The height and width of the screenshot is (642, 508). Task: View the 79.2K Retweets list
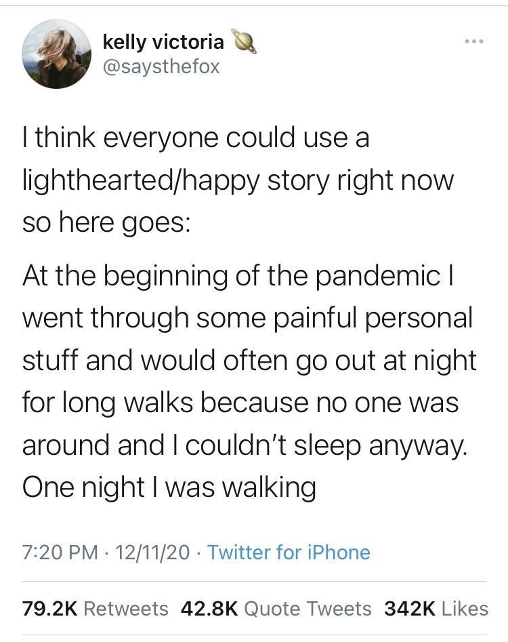point(95,609)
